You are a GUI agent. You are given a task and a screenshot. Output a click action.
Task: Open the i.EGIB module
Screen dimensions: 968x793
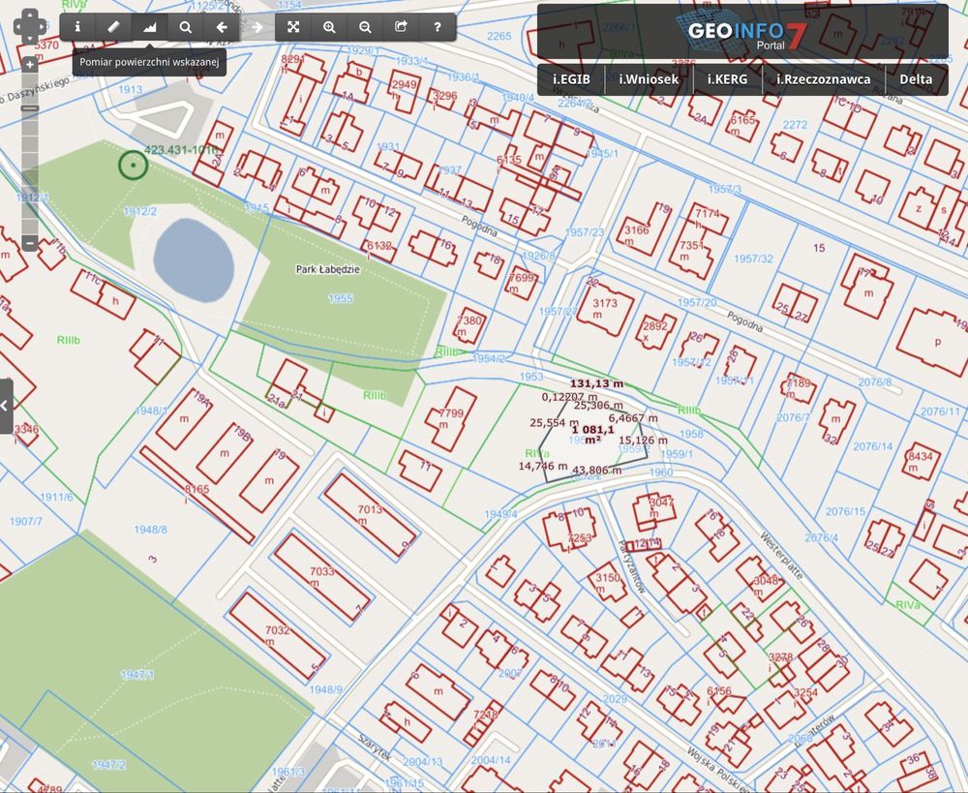[x=572, y=79]
